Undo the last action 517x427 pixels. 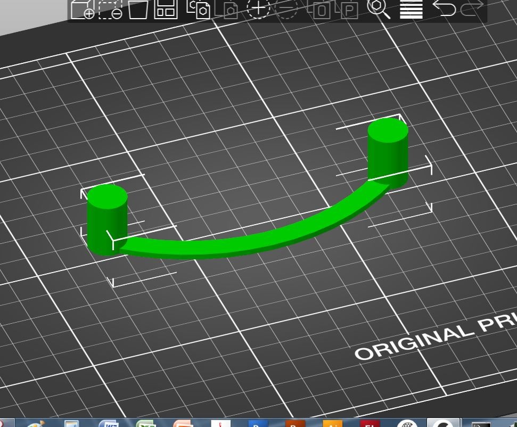tap(444, 8)
